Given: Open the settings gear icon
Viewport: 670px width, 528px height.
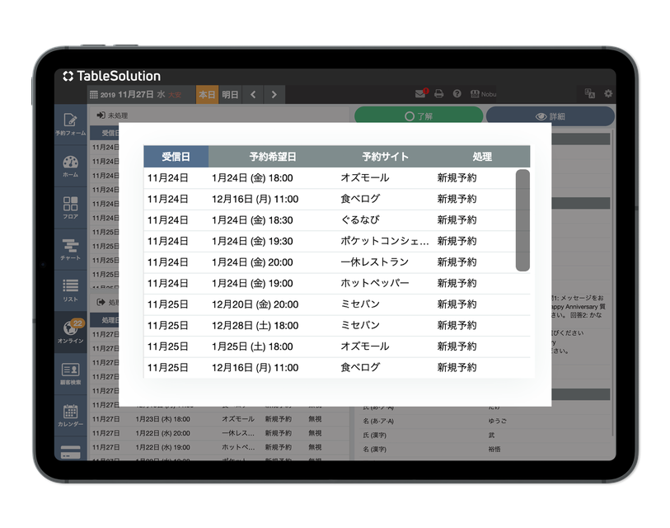Looking at the screenshot, I should pos(608,94).
